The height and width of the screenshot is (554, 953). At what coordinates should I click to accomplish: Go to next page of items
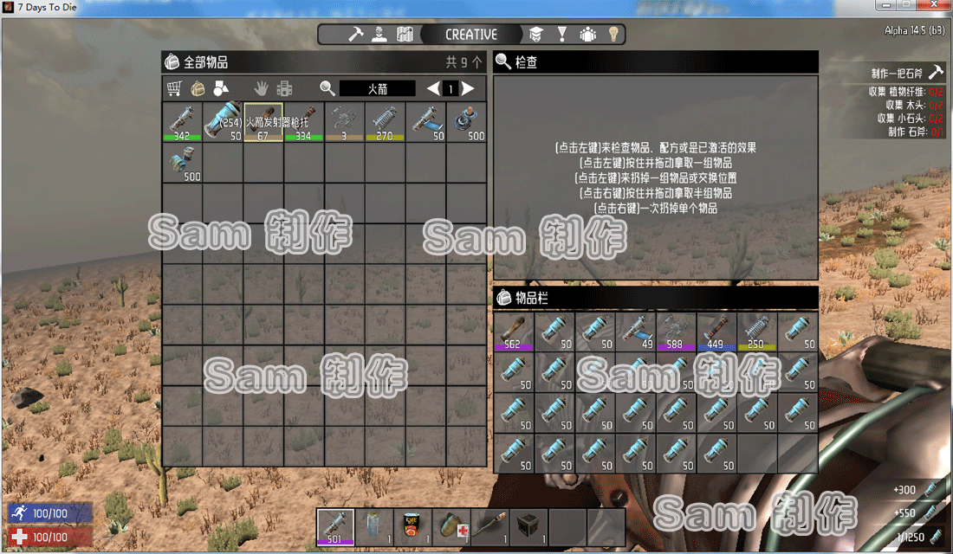pos(467,88)
